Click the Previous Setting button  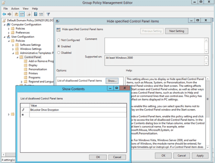(152, 31)
